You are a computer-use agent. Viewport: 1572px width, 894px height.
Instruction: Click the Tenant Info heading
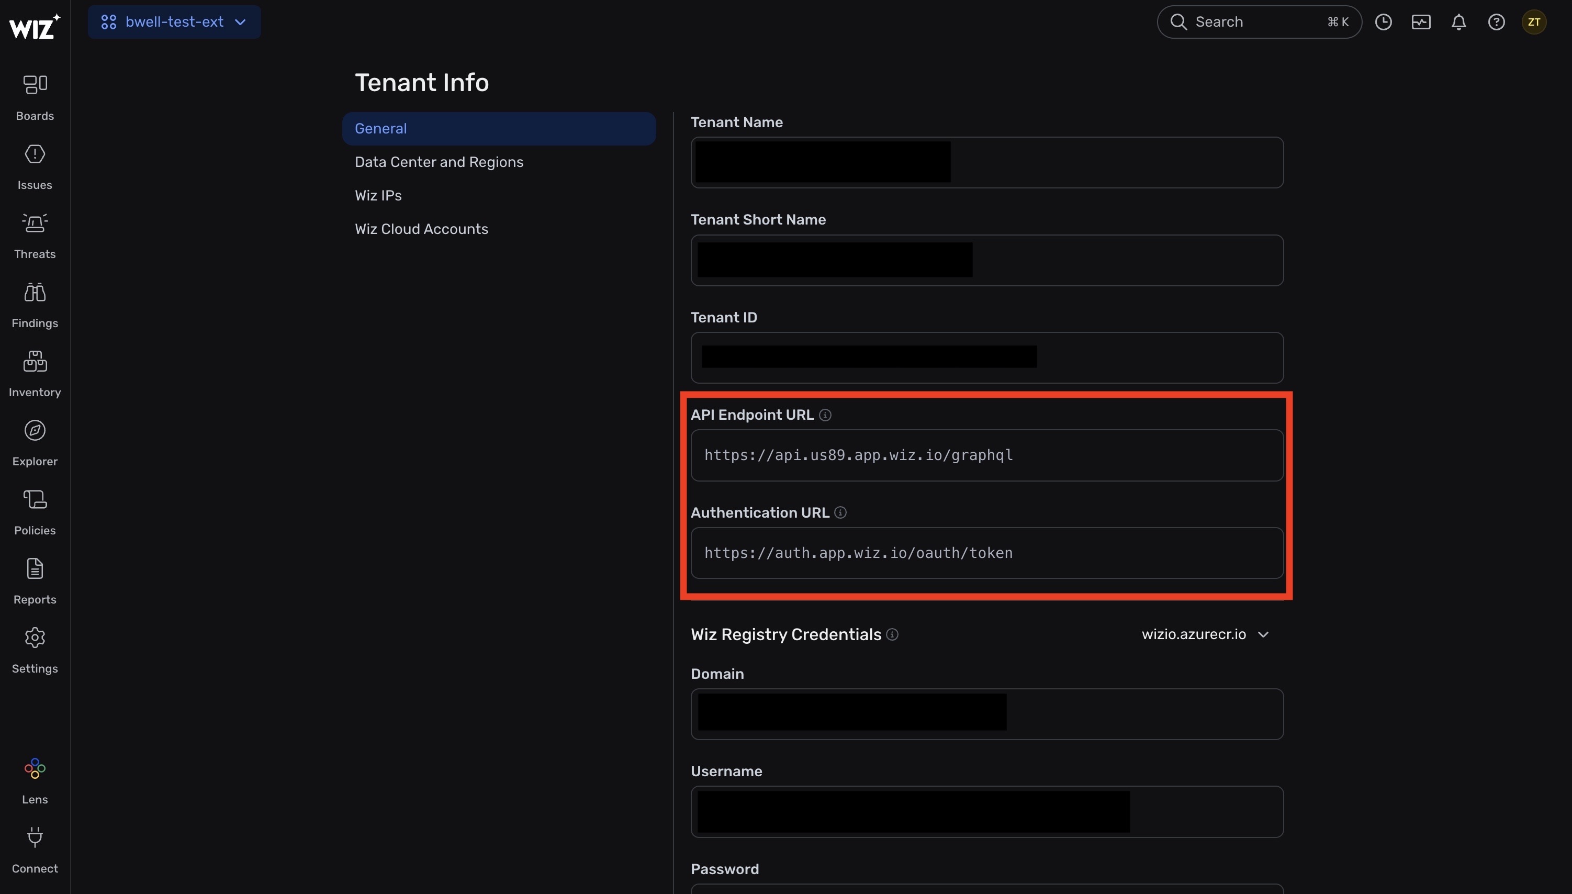tap(422, 82)
